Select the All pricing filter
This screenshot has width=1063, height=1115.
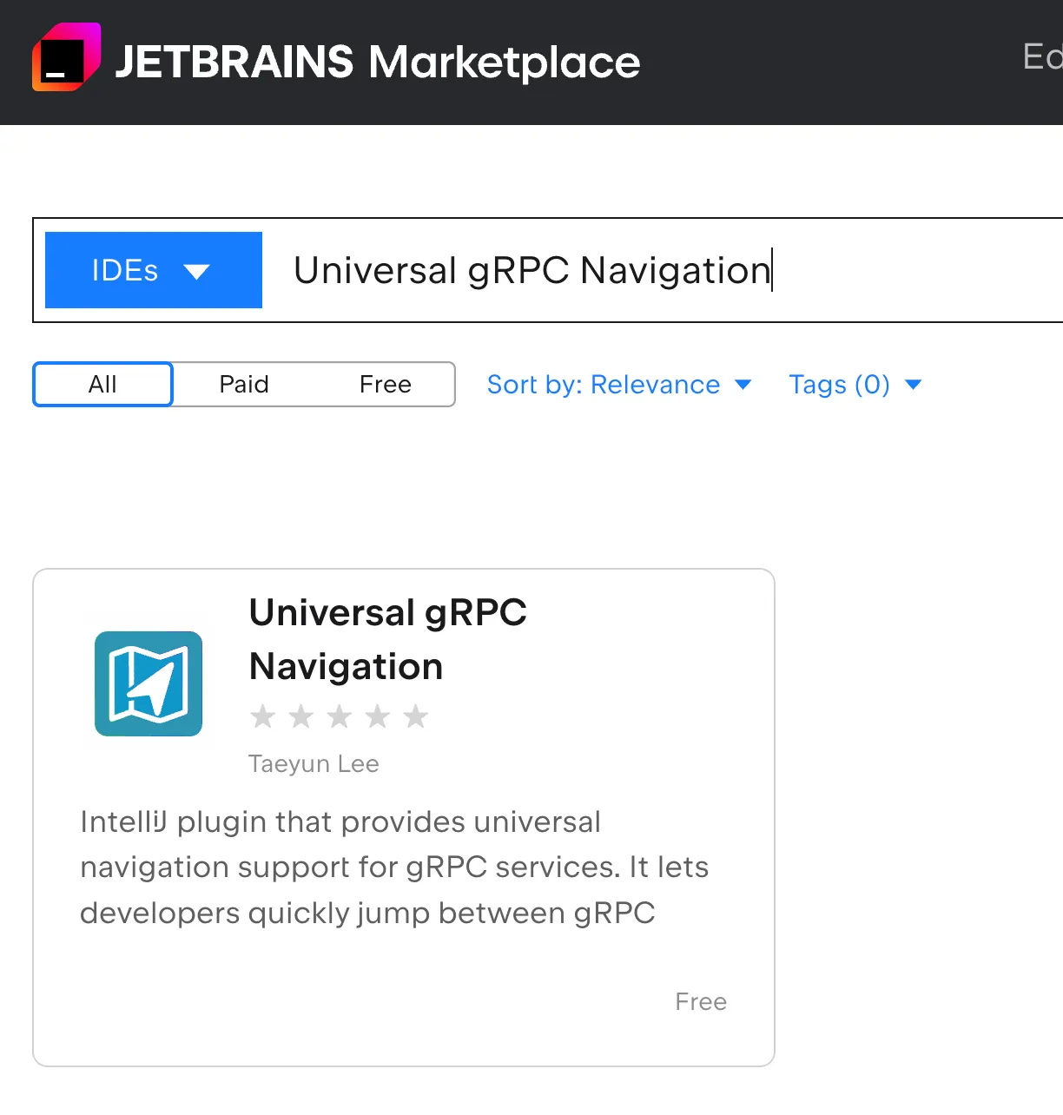[102, 385]
